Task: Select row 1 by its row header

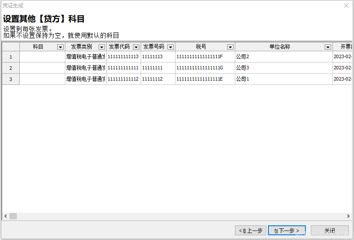Action: click(x=11, y=57)
